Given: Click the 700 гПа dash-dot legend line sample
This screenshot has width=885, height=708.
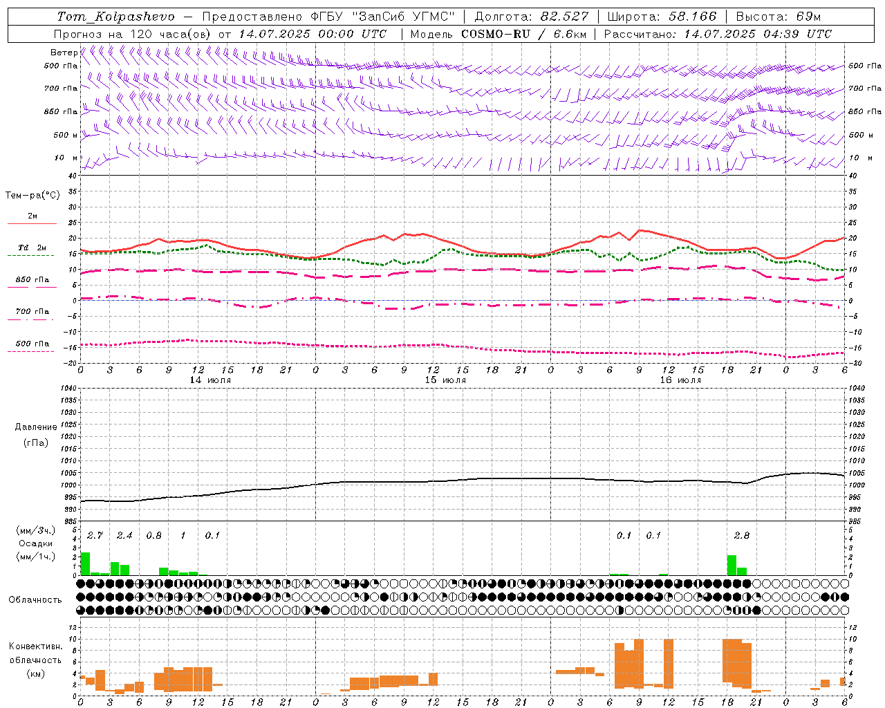Looking at the screenshot, I should click(32, 319).
